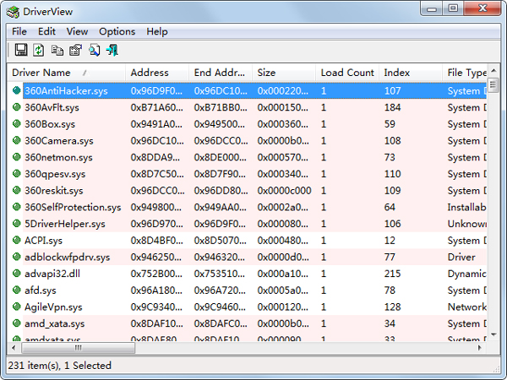Click the vertical scrollbar thumb
The width and height of the screenshot is (507, 380).
point(493,85)
